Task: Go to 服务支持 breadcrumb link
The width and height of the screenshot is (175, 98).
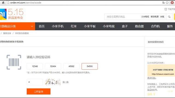Action: (7, 33)
